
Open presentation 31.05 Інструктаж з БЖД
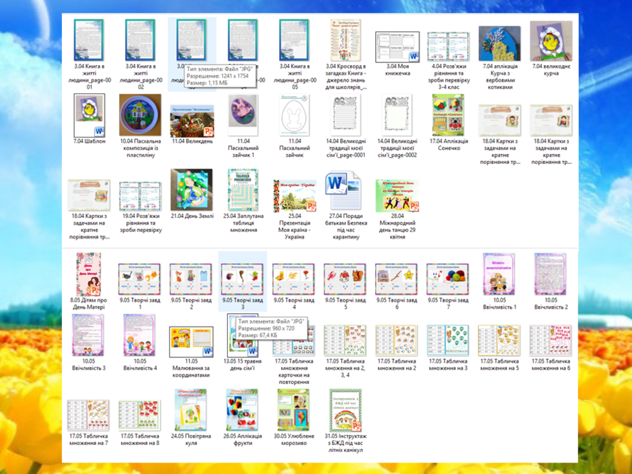pos(346,410)
